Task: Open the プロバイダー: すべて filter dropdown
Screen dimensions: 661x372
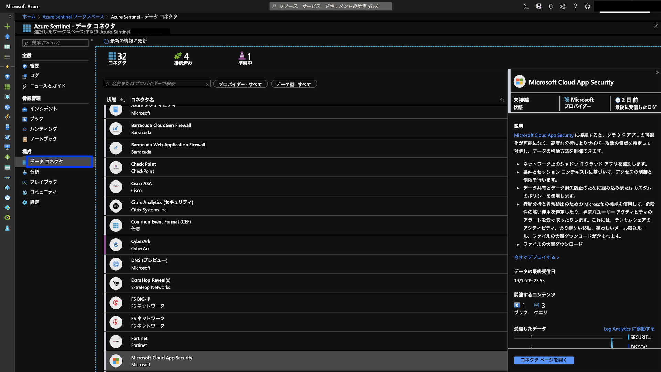Action: tap(240, 84)
